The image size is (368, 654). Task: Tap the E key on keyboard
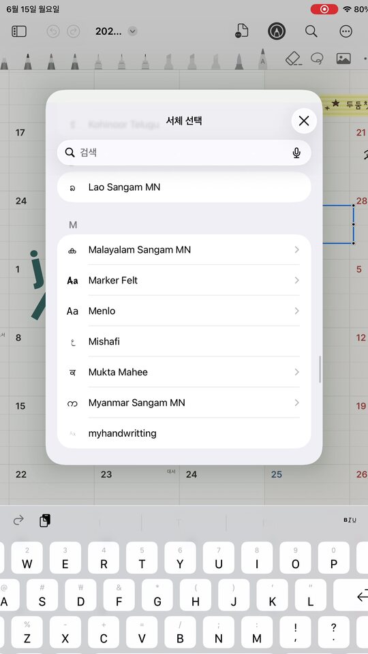point(65,558)
